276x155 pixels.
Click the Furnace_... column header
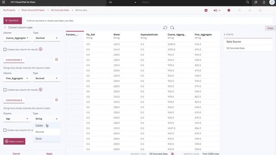click(72, 34)
